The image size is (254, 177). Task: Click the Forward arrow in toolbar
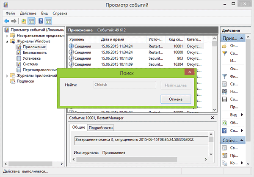click(x=14, y=21)
